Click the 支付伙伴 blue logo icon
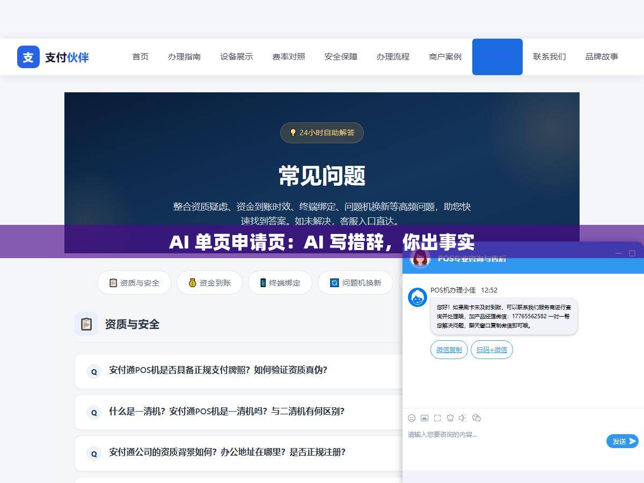The image size is (644, 483). tap(28, 57)
